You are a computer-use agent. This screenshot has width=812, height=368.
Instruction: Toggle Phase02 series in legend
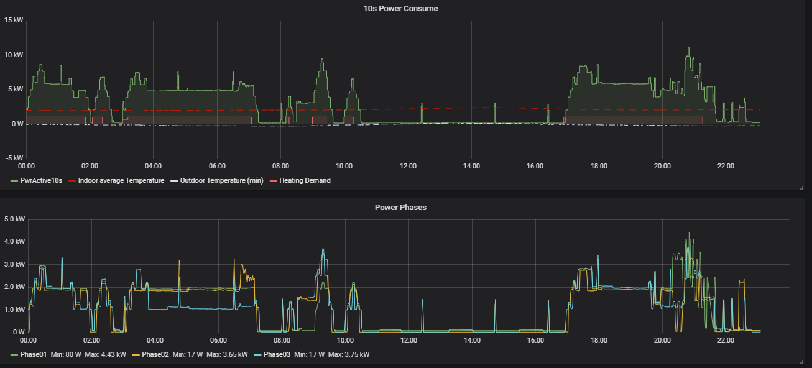(156, 354)
